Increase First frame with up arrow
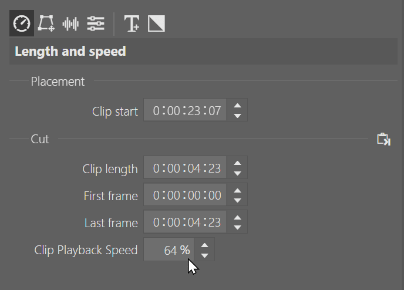This screenshot has height=290, width=404. coord(237,190)
